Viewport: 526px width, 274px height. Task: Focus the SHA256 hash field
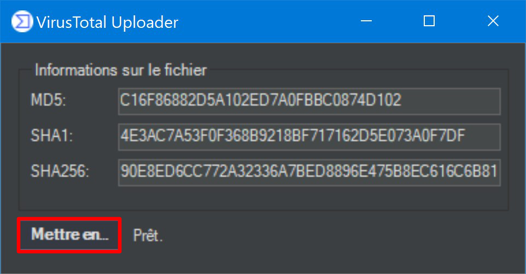(x=309, y=172)
